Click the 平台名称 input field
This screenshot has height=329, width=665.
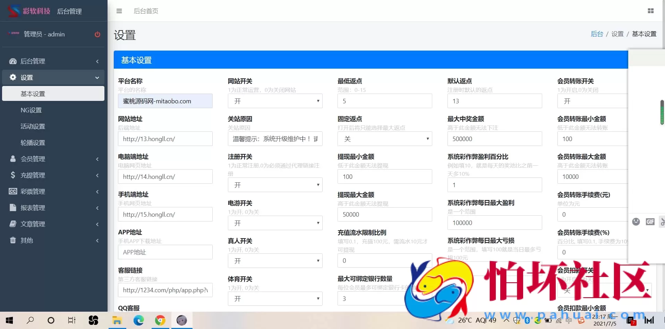click(165, 101)
